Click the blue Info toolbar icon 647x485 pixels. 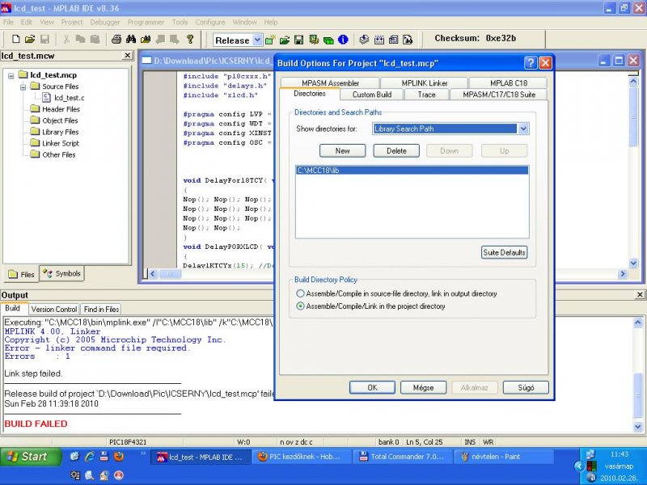[343, 40]
